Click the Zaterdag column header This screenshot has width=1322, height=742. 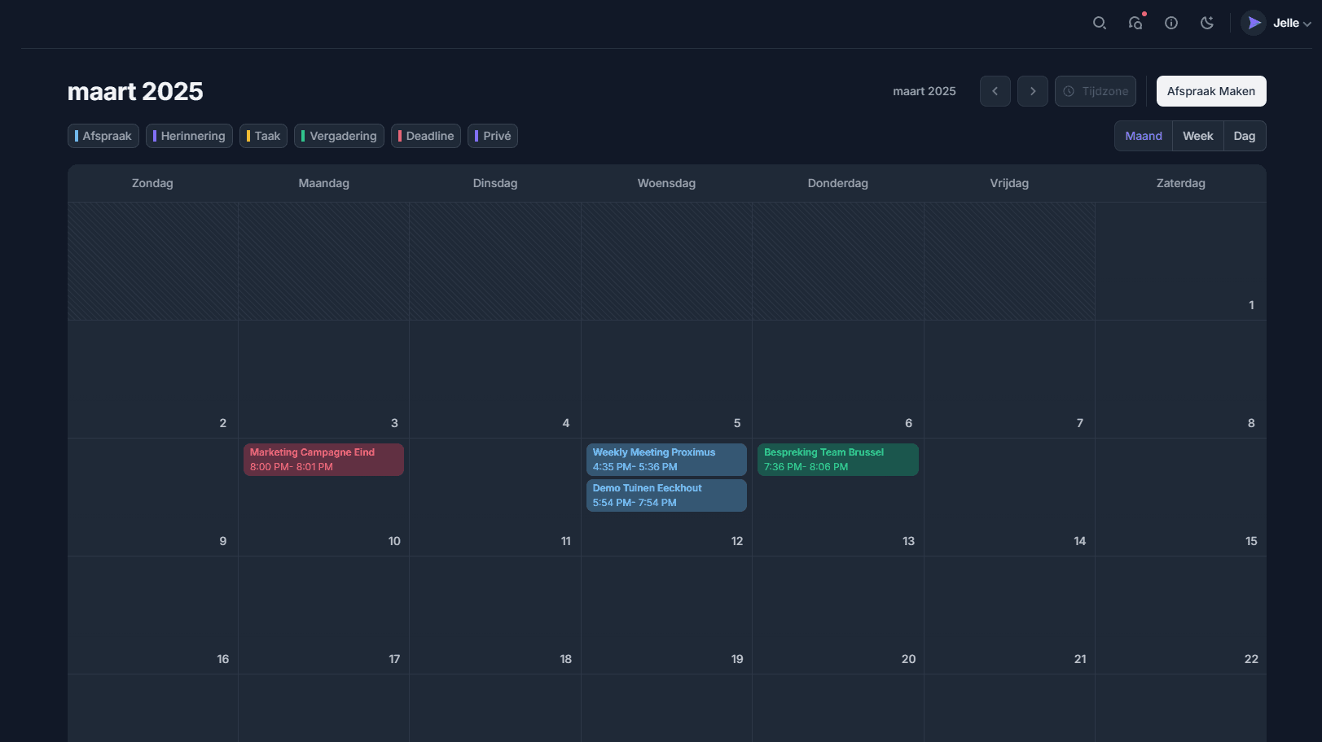click(x=1181, y=183)
